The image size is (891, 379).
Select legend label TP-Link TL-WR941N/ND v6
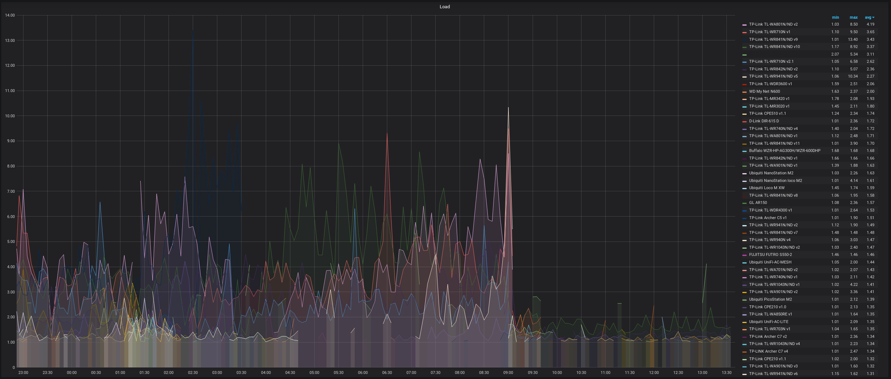773,374
